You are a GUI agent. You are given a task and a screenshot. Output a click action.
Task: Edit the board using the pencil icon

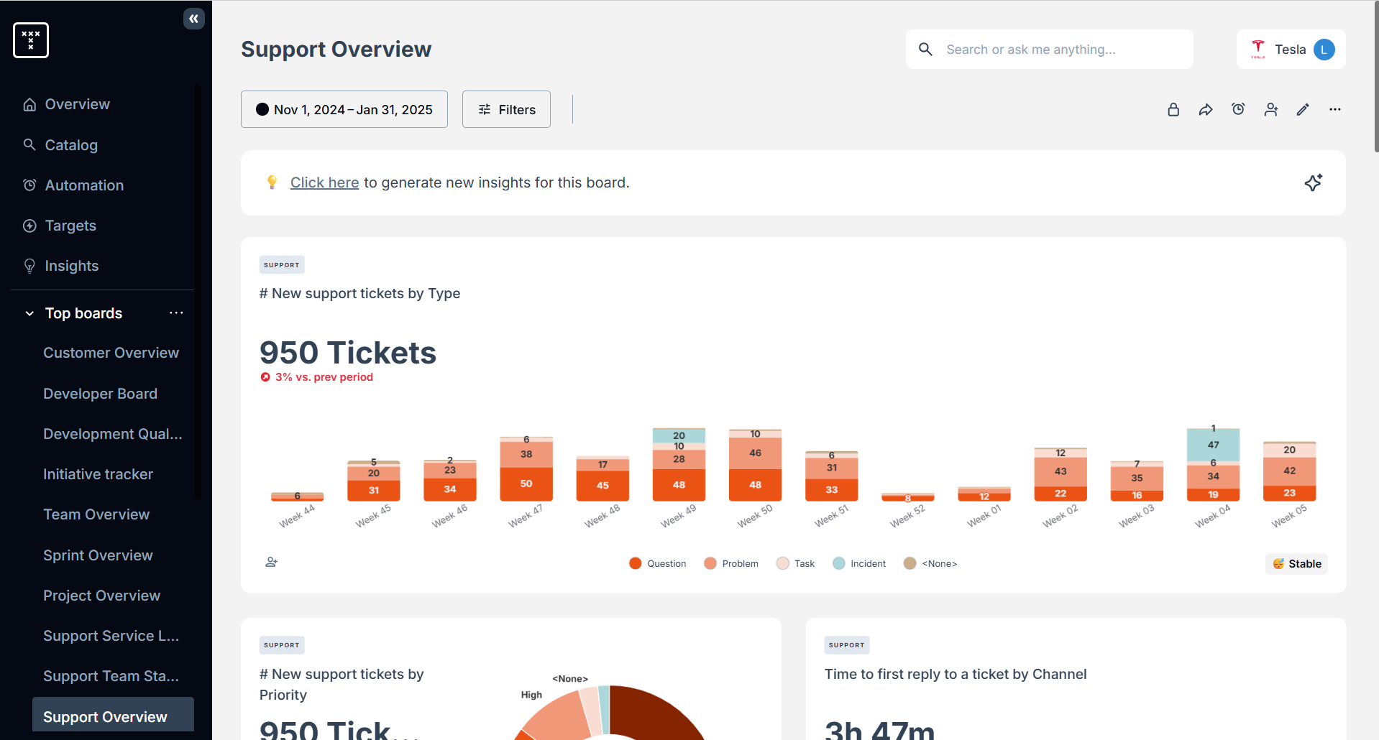(1303, 109)
